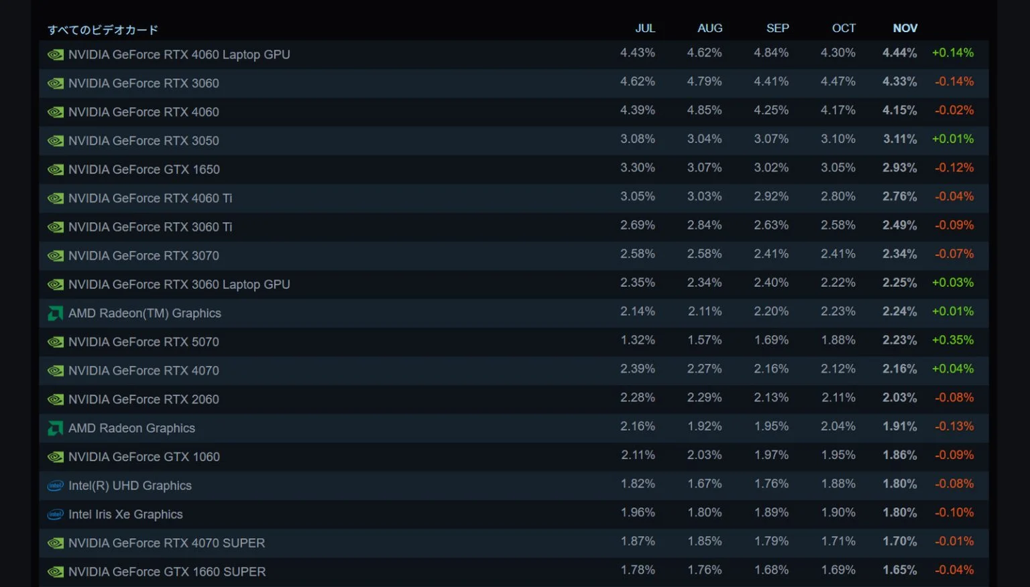Select the JUL column header
Screen dimensions: 1030x587
646,28
